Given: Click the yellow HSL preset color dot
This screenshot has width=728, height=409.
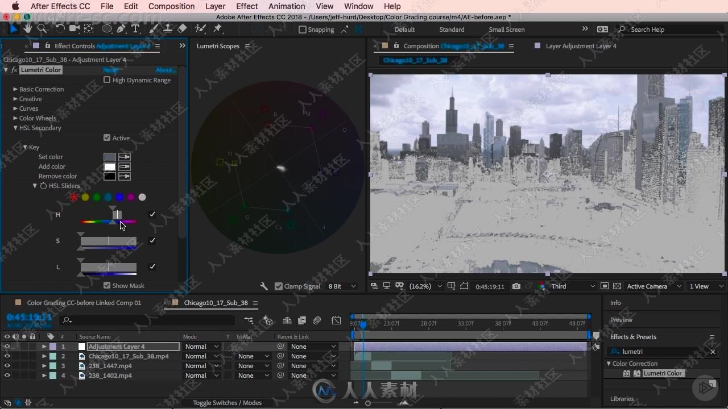Looking at the screenshot, I should tap(85, 197).
